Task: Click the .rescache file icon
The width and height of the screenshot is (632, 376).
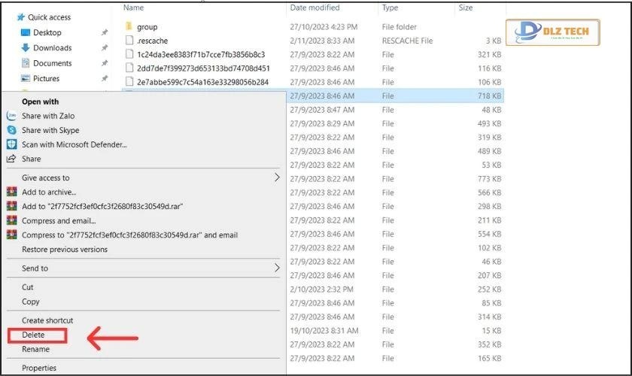Action: (x=129, y=41)
